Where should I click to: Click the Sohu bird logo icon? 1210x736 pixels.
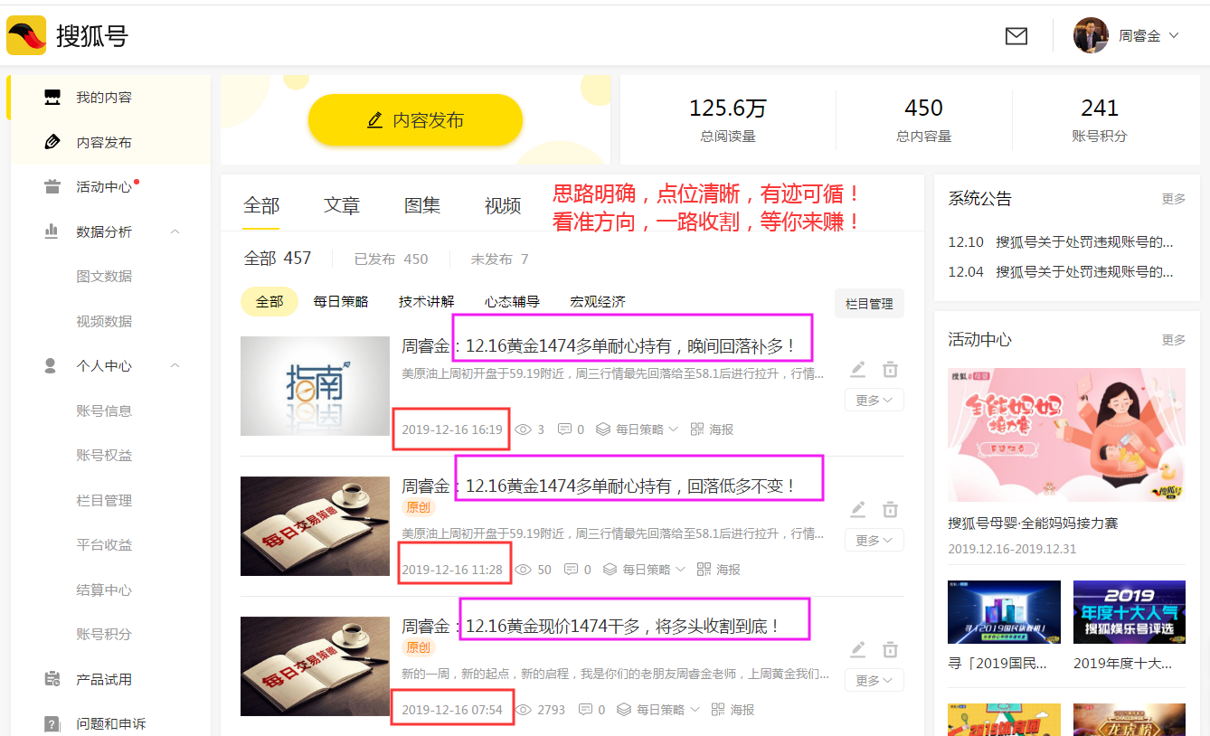[26, 35]
